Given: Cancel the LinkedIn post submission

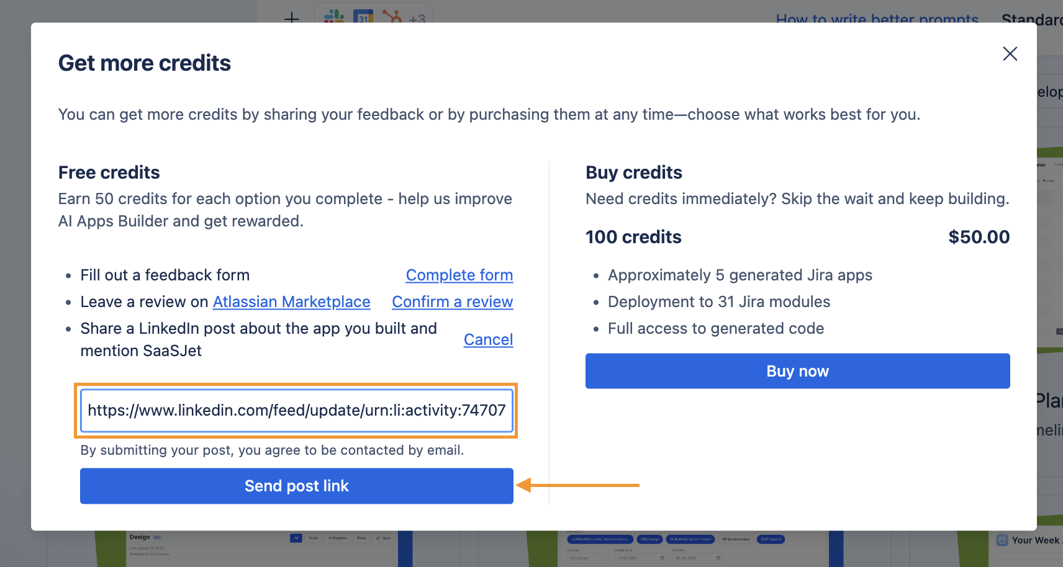Looking at the screenshot, I should (x=488, y=339).
